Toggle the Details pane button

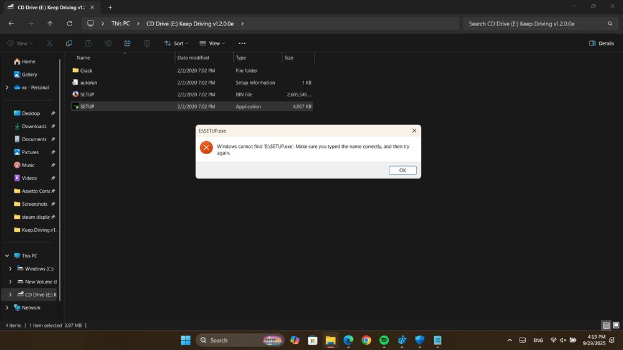coord(601,44)
